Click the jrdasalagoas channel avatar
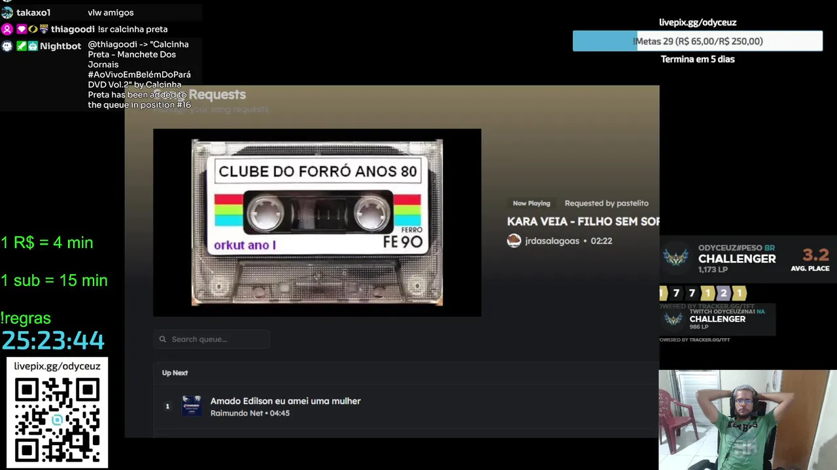Image resolution: width=837 pixels, height=470 pixels. (x=514, y=241)
